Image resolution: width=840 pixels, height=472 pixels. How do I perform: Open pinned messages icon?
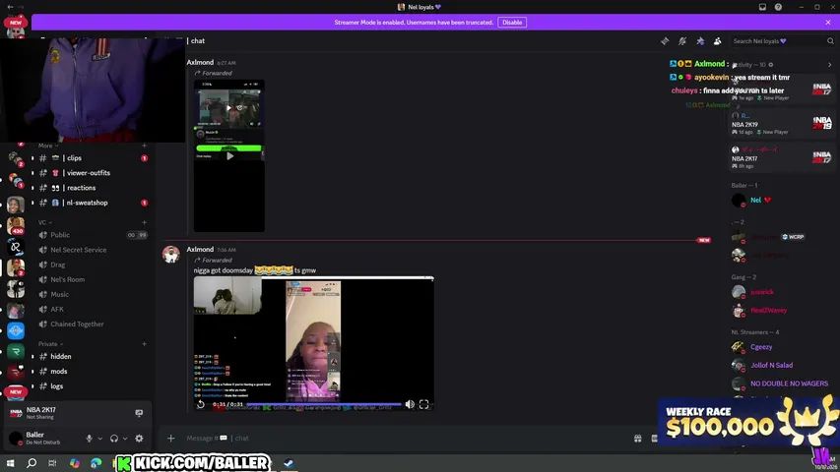(700, 41)
